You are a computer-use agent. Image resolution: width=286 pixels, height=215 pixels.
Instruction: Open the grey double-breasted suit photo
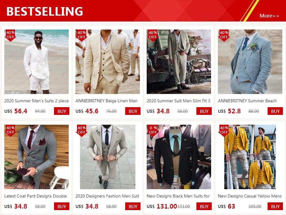click(37, 157)
